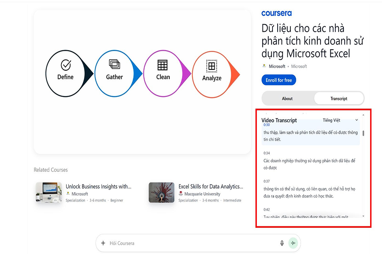Click the Gather stacked-windows icon
Image resolution: width=382 pixels, height=254 pixels.
click(x=114, y=64)
